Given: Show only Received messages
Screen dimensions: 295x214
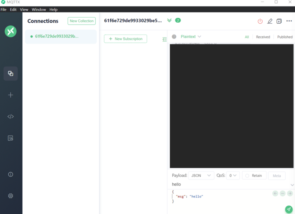Looking at the screenshot, I should pos(263,37).
